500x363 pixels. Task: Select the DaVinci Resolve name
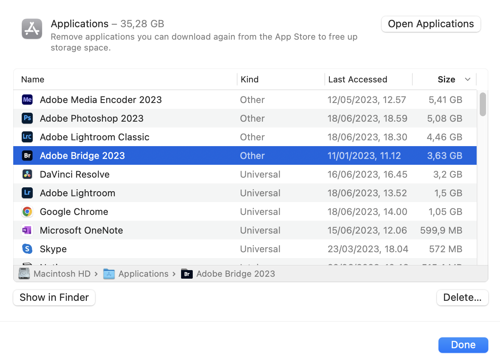coord(75,175)
